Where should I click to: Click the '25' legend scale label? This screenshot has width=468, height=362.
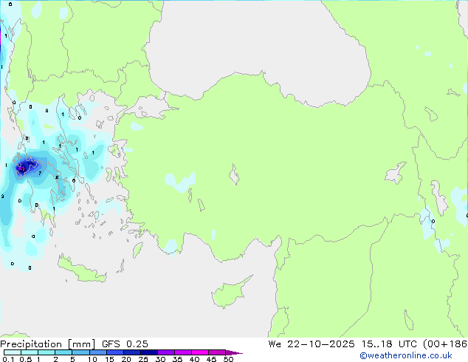click(143, 359)
